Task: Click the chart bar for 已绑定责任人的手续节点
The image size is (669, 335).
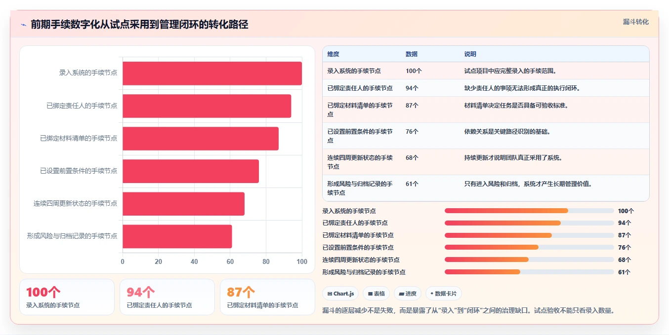Action: tap(207, 106)
